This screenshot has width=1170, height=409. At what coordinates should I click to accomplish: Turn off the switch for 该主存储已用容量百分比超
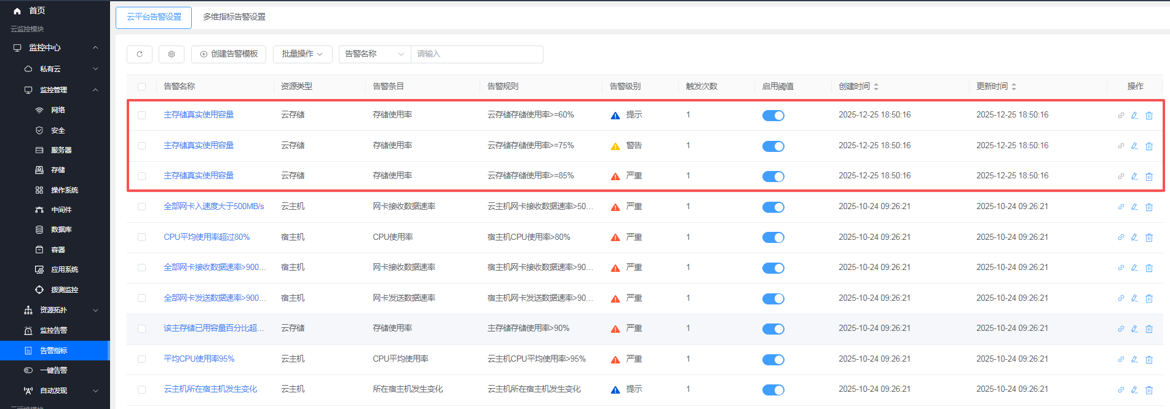click(x=773, y=329)
